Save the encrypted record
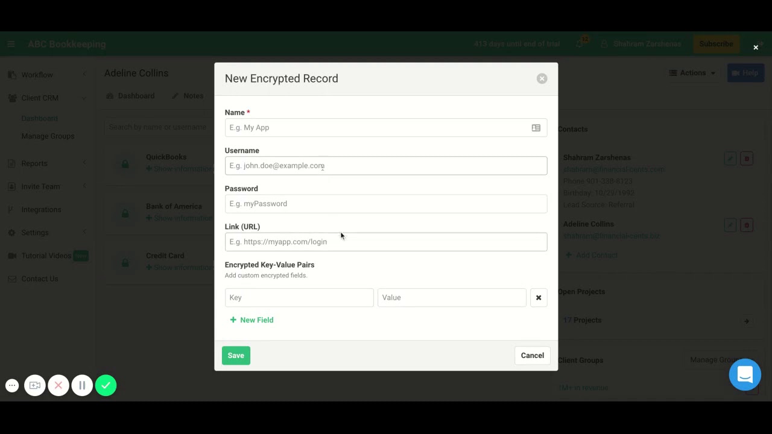 (236, 356)
